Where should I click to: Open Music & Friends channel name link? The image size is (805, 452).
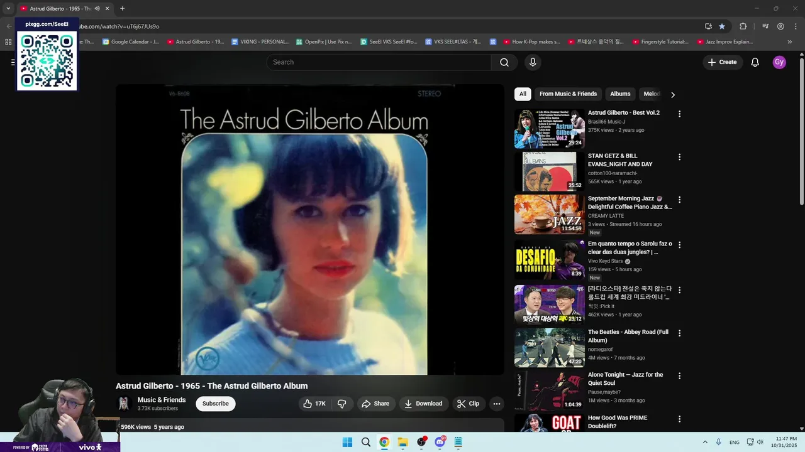point(162,400)
